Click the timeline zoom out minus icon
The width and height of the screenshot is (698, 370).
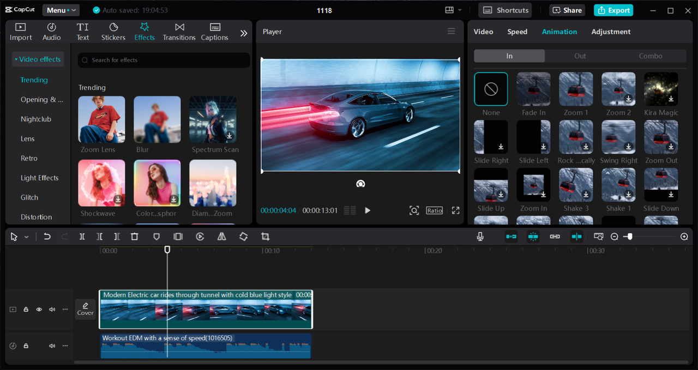pyautogui.click(x=615, y=236)
